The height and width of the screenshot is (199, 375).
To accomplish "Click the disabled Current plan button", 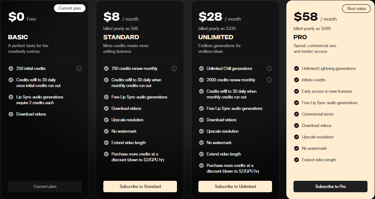I will 45,187.
